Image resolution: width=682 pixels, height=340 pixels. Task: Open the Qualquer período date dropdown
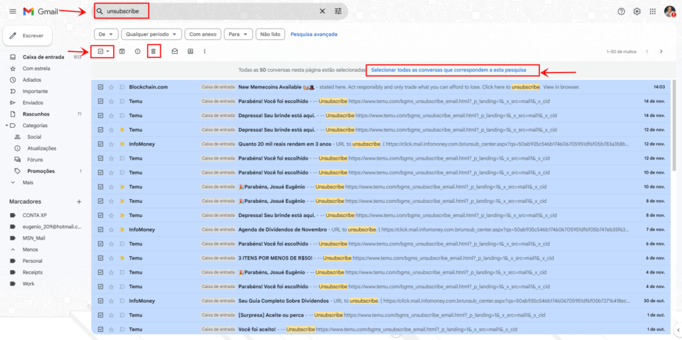point(151,35)
